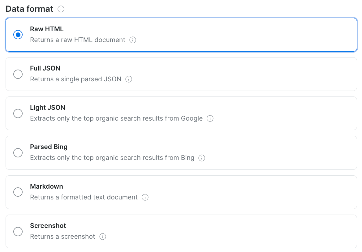Click the Parsed Bing title text

click(x=49, y=147)
